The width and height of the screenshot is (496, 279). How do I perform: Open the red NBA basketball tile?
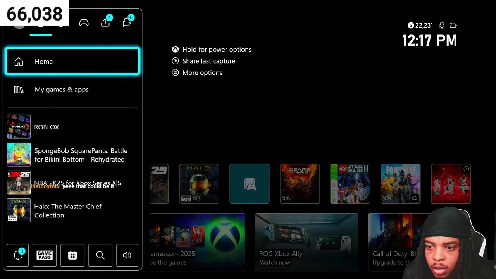point(451,184)
